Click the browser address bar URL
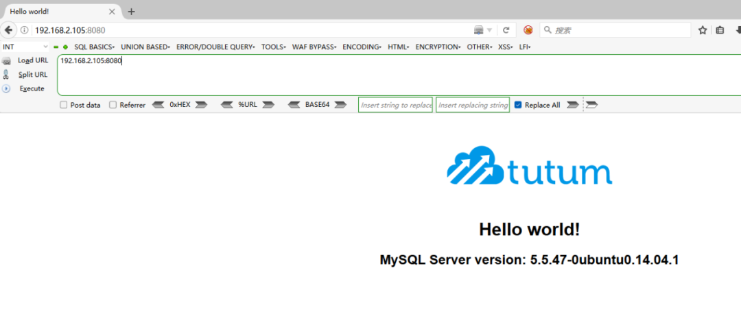 tap(70, 30)
